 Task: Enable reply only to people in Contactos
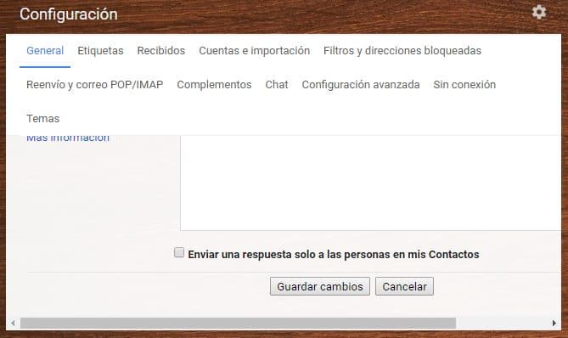pos(179,252)
